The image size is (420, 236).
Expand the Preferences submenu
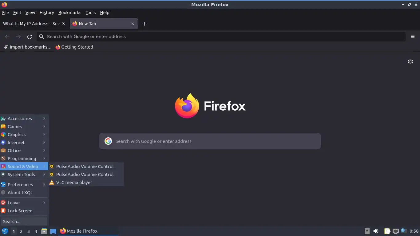tap(24, 185)
